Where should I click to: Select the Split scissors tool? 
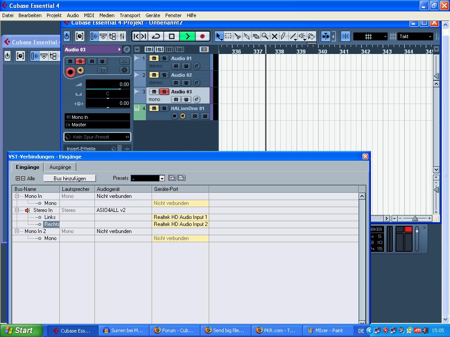coord(237,36)
